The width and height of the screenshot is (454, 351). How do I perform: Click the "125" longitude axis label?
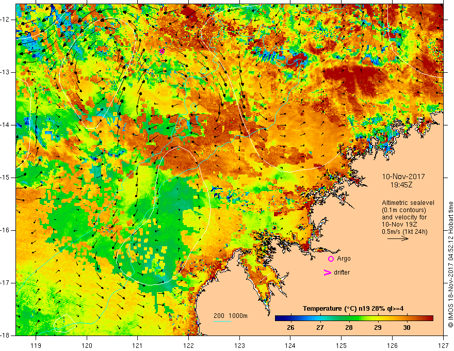coord(342,345)
